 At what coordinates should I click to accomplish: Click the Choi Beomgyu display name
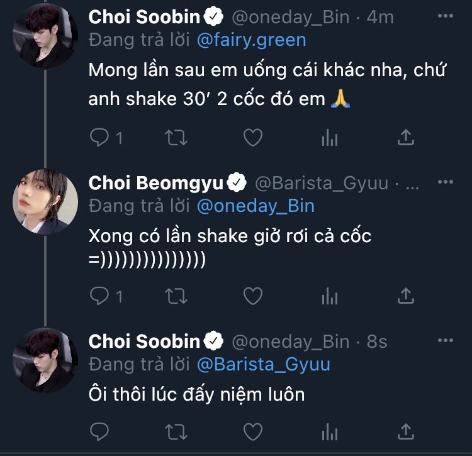(156, 183)
